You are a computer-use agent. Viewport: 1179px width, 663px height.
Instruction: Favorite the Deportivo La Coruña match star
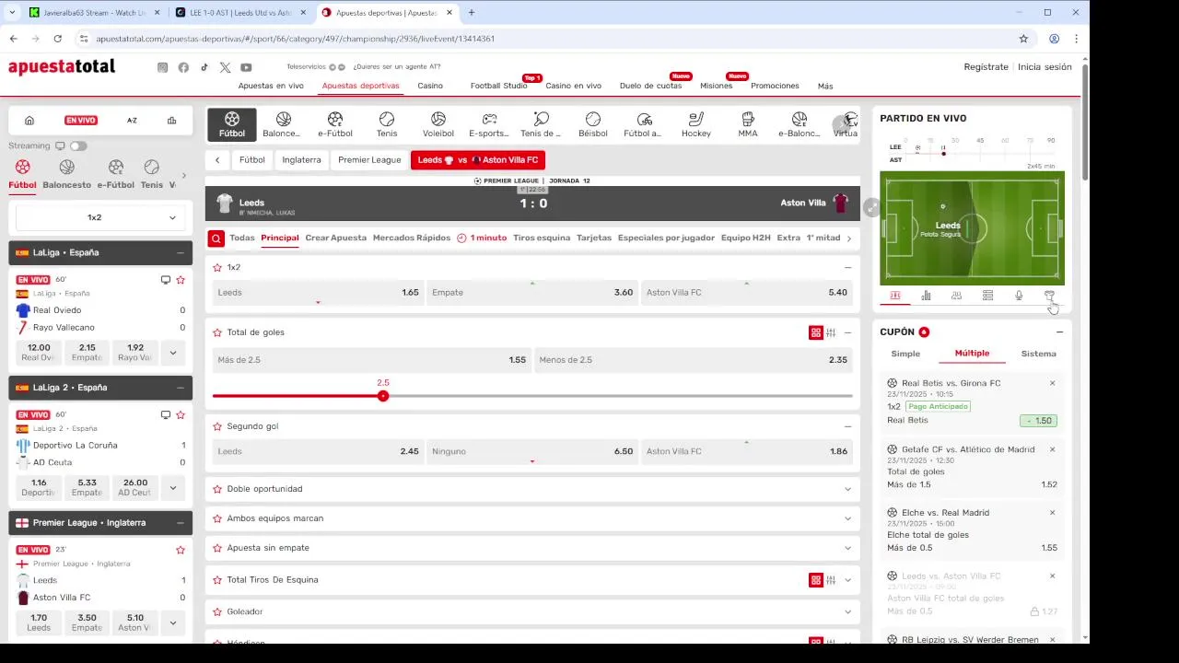coord(181,415)
